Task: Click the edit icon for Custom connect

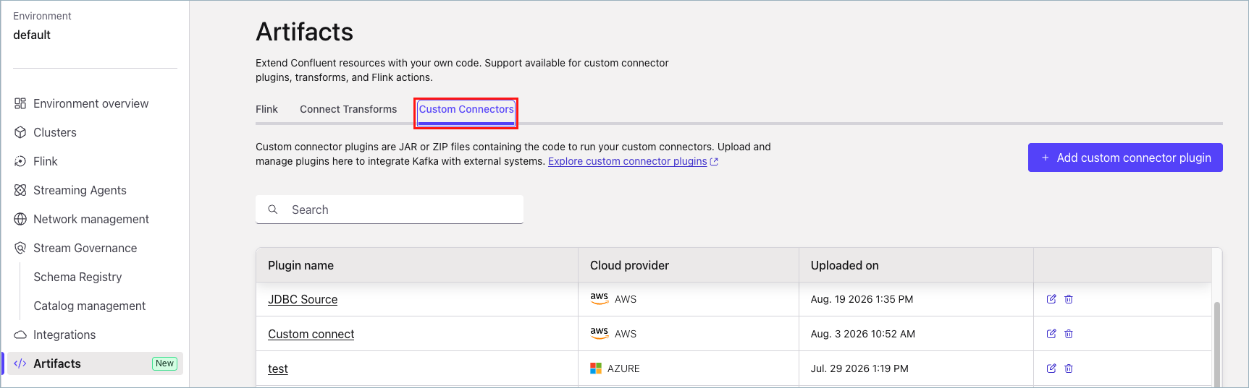Action: coord(1051,334)
